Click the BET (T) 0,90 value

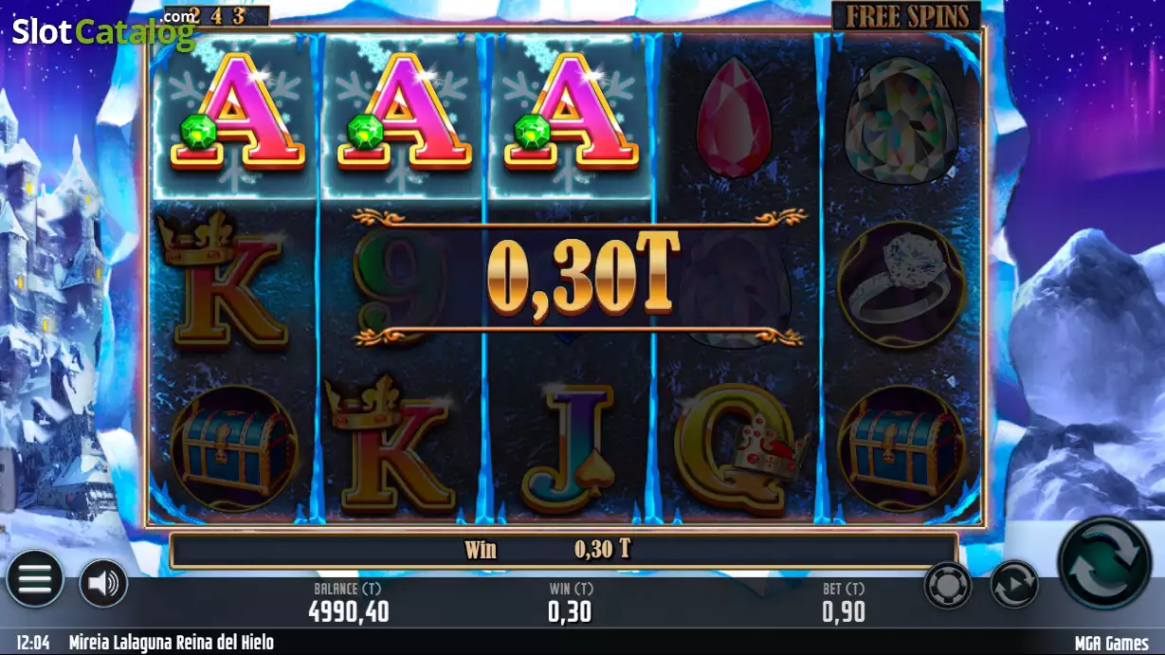point(843,611)
